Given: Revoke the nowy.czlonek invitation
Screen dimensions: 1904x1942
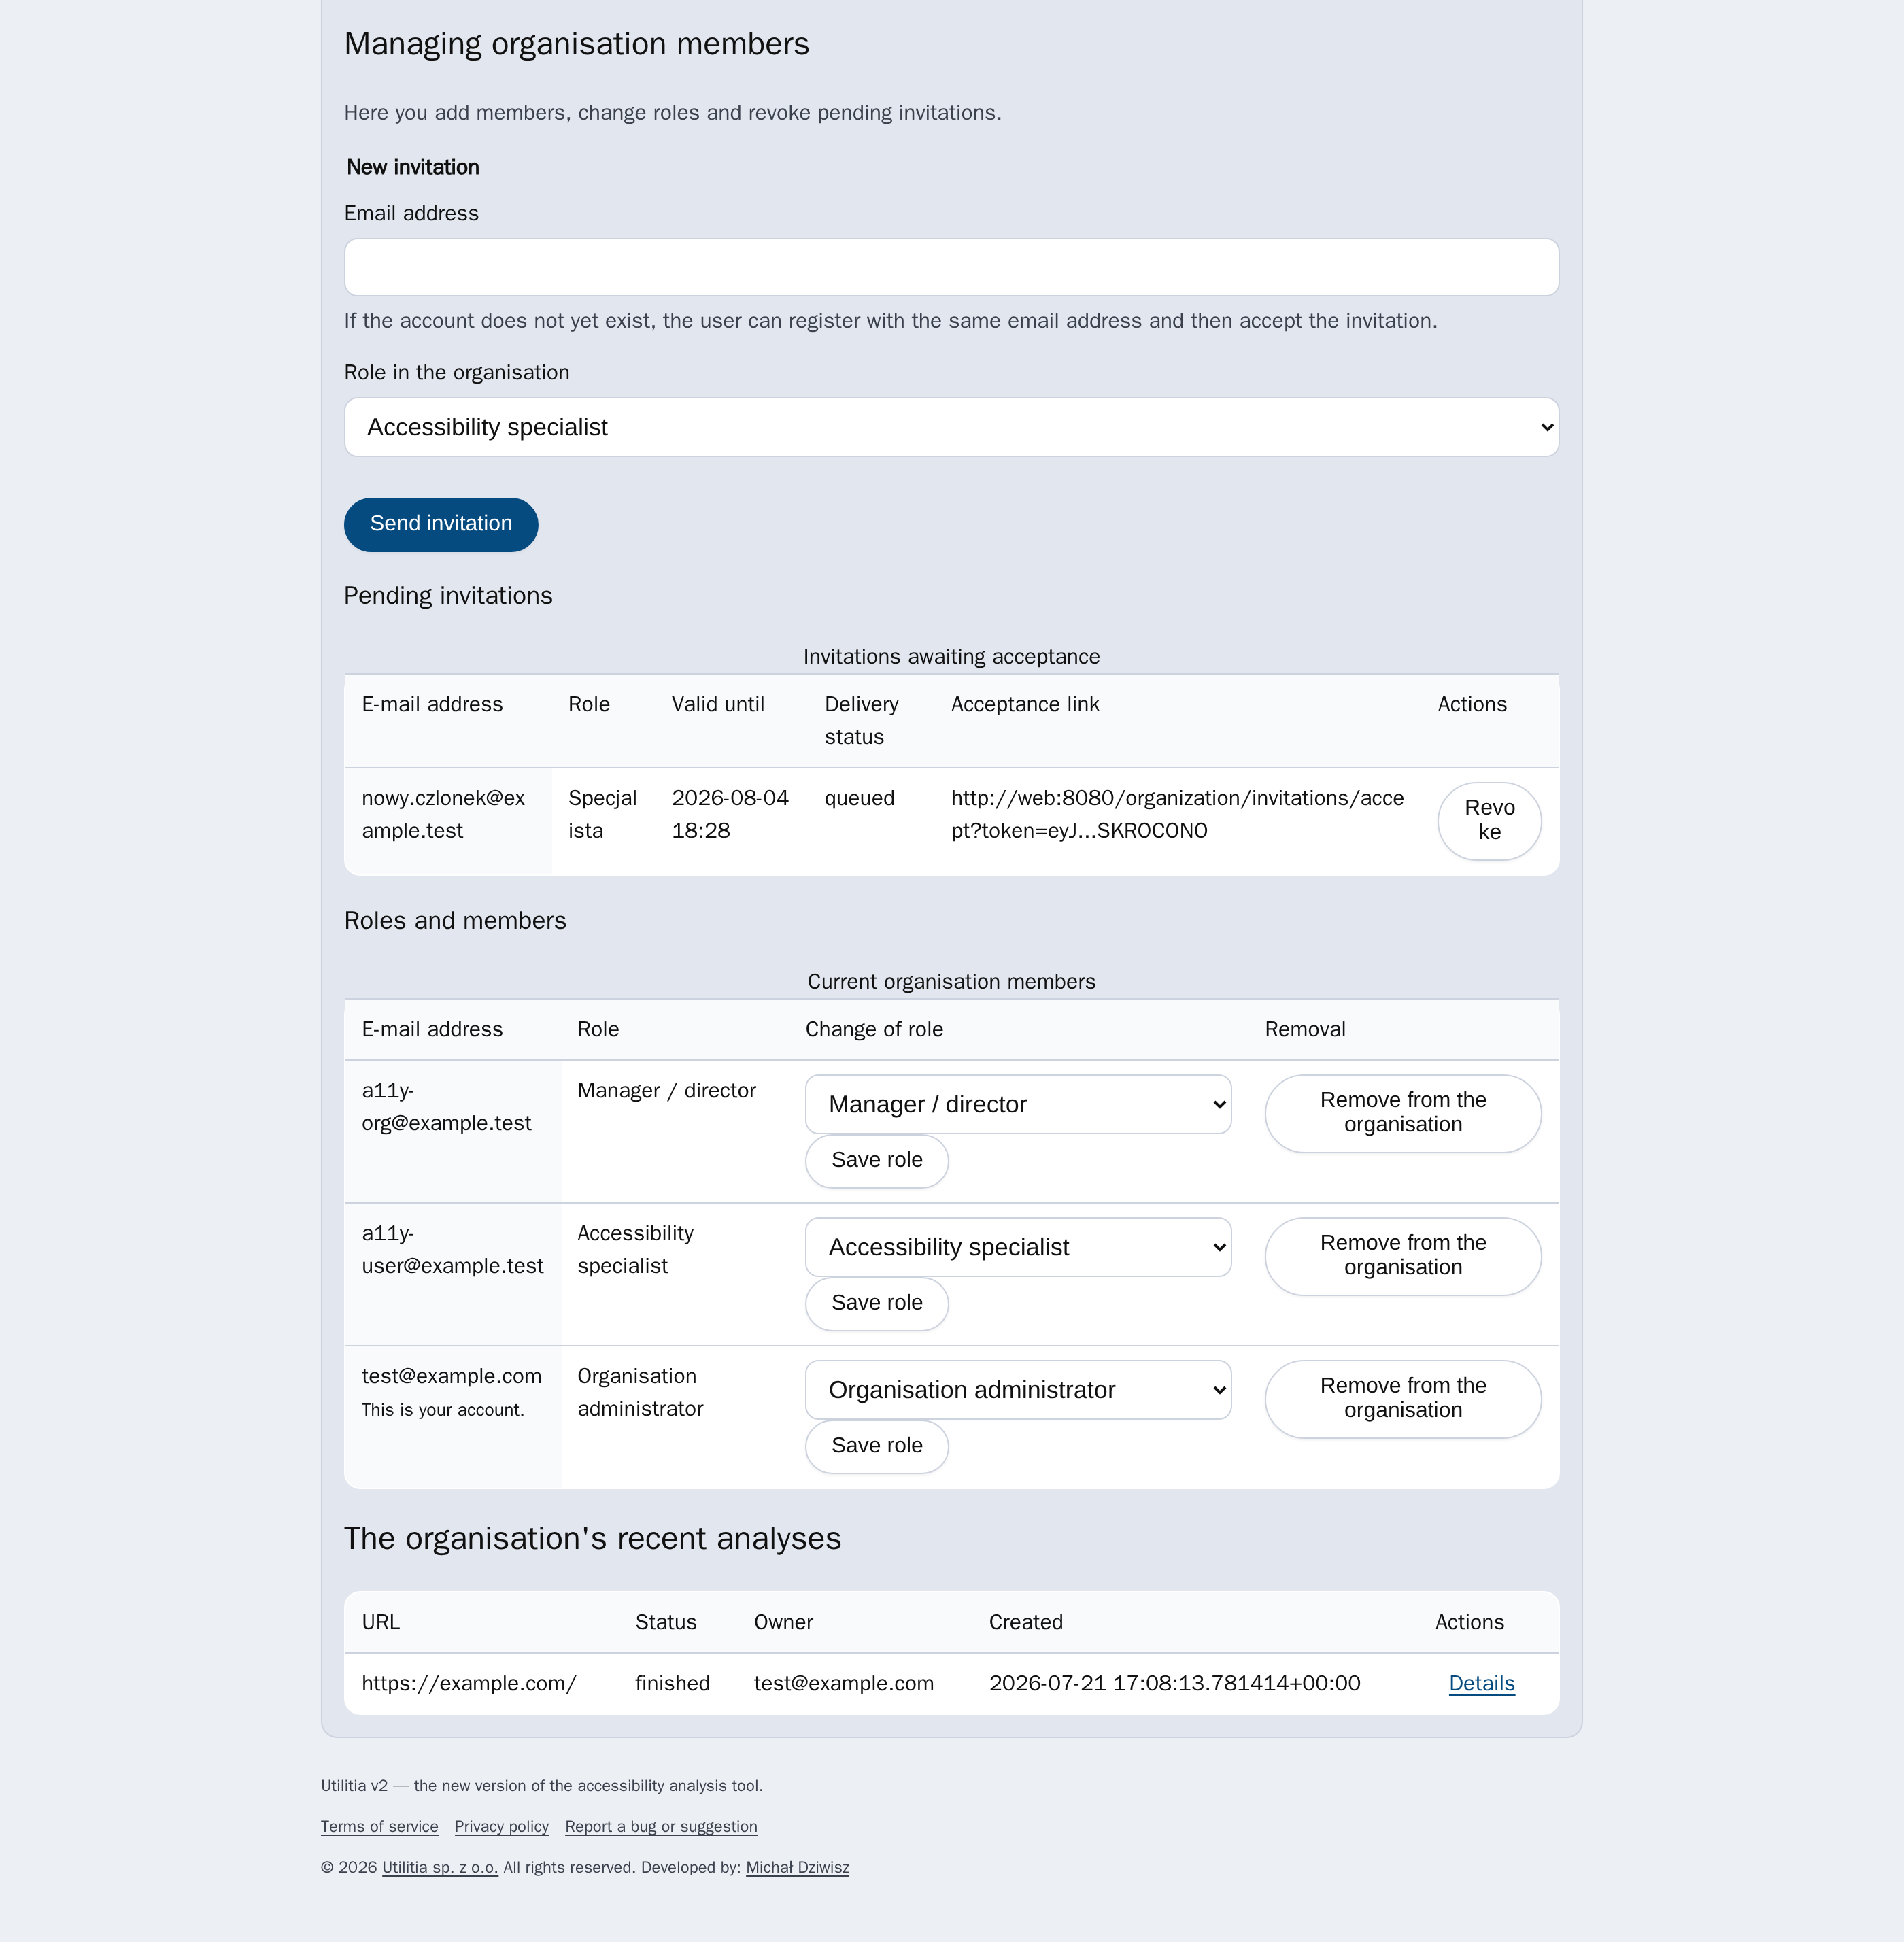Looking at the screenshot, I should click(x=1489, y=820).
